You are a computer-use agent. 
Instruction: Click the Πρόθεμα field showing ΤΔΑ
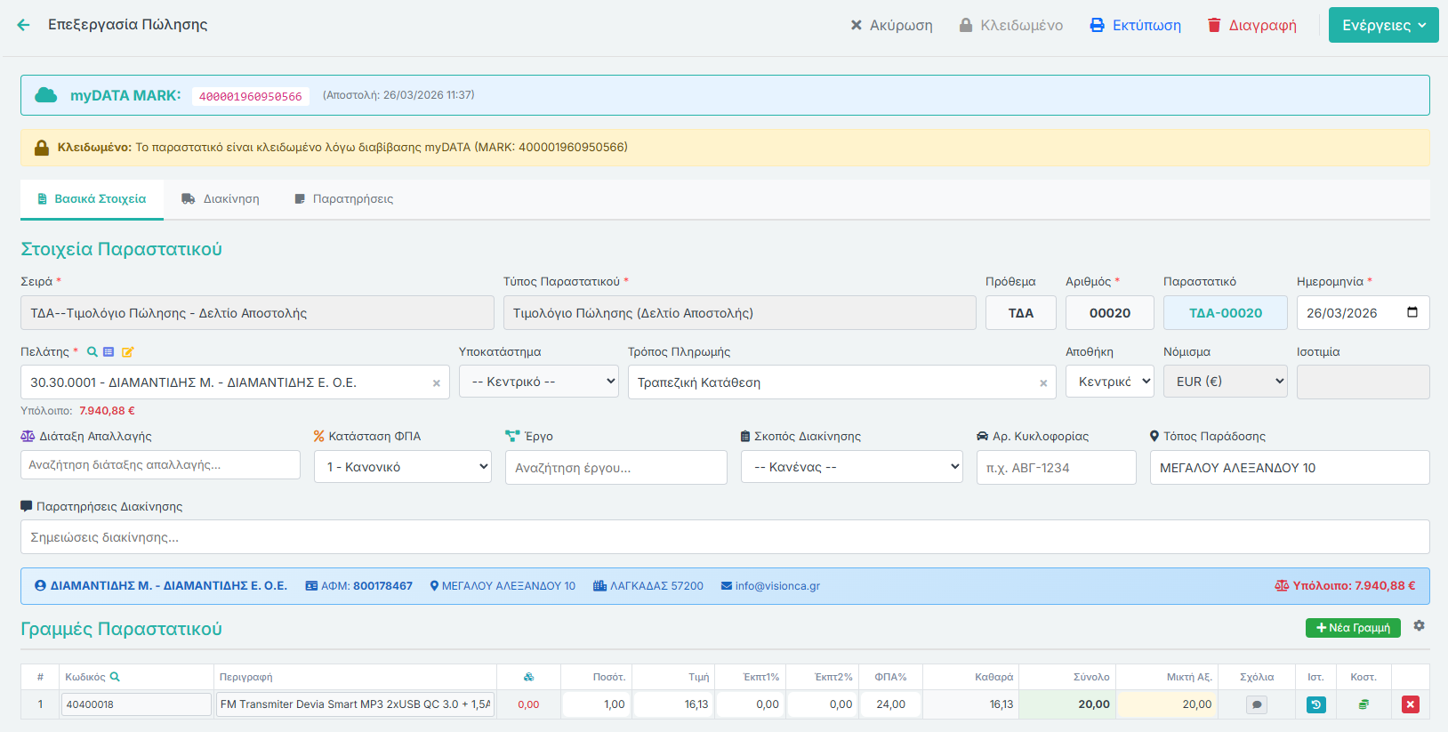pos(1021,313)
